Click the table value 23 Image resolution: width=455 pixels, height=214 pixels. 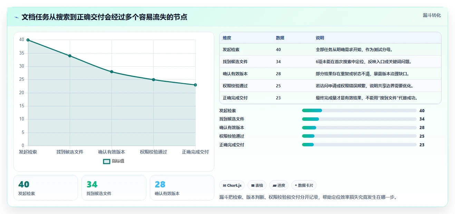[278, 98]
